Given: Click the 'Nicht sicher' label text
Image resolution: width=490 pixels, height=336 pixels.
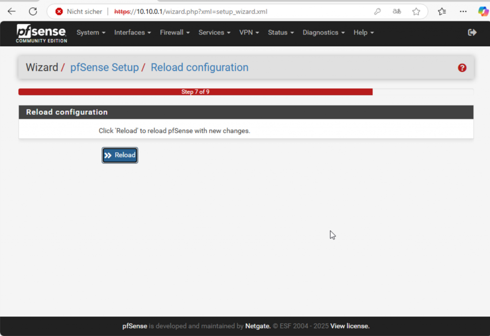Looking at the screenshot, I should [84, 11].
